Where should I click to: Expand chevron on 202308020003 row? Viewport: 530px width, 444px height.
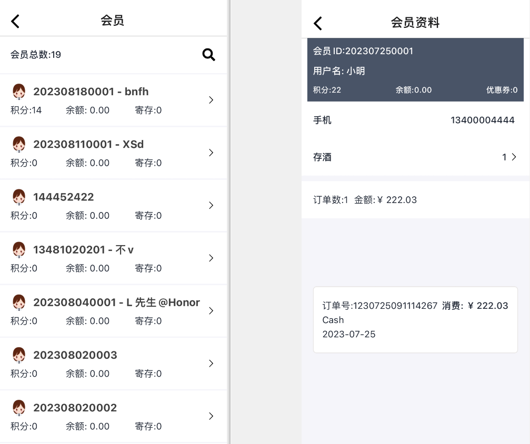211,364
